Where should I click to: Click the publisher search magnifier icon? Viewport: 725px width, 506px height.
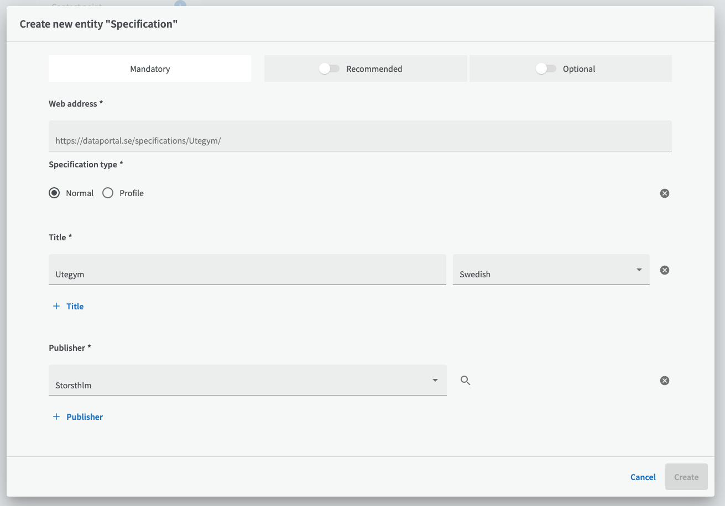pyautogui.click(x=466, y=381)
